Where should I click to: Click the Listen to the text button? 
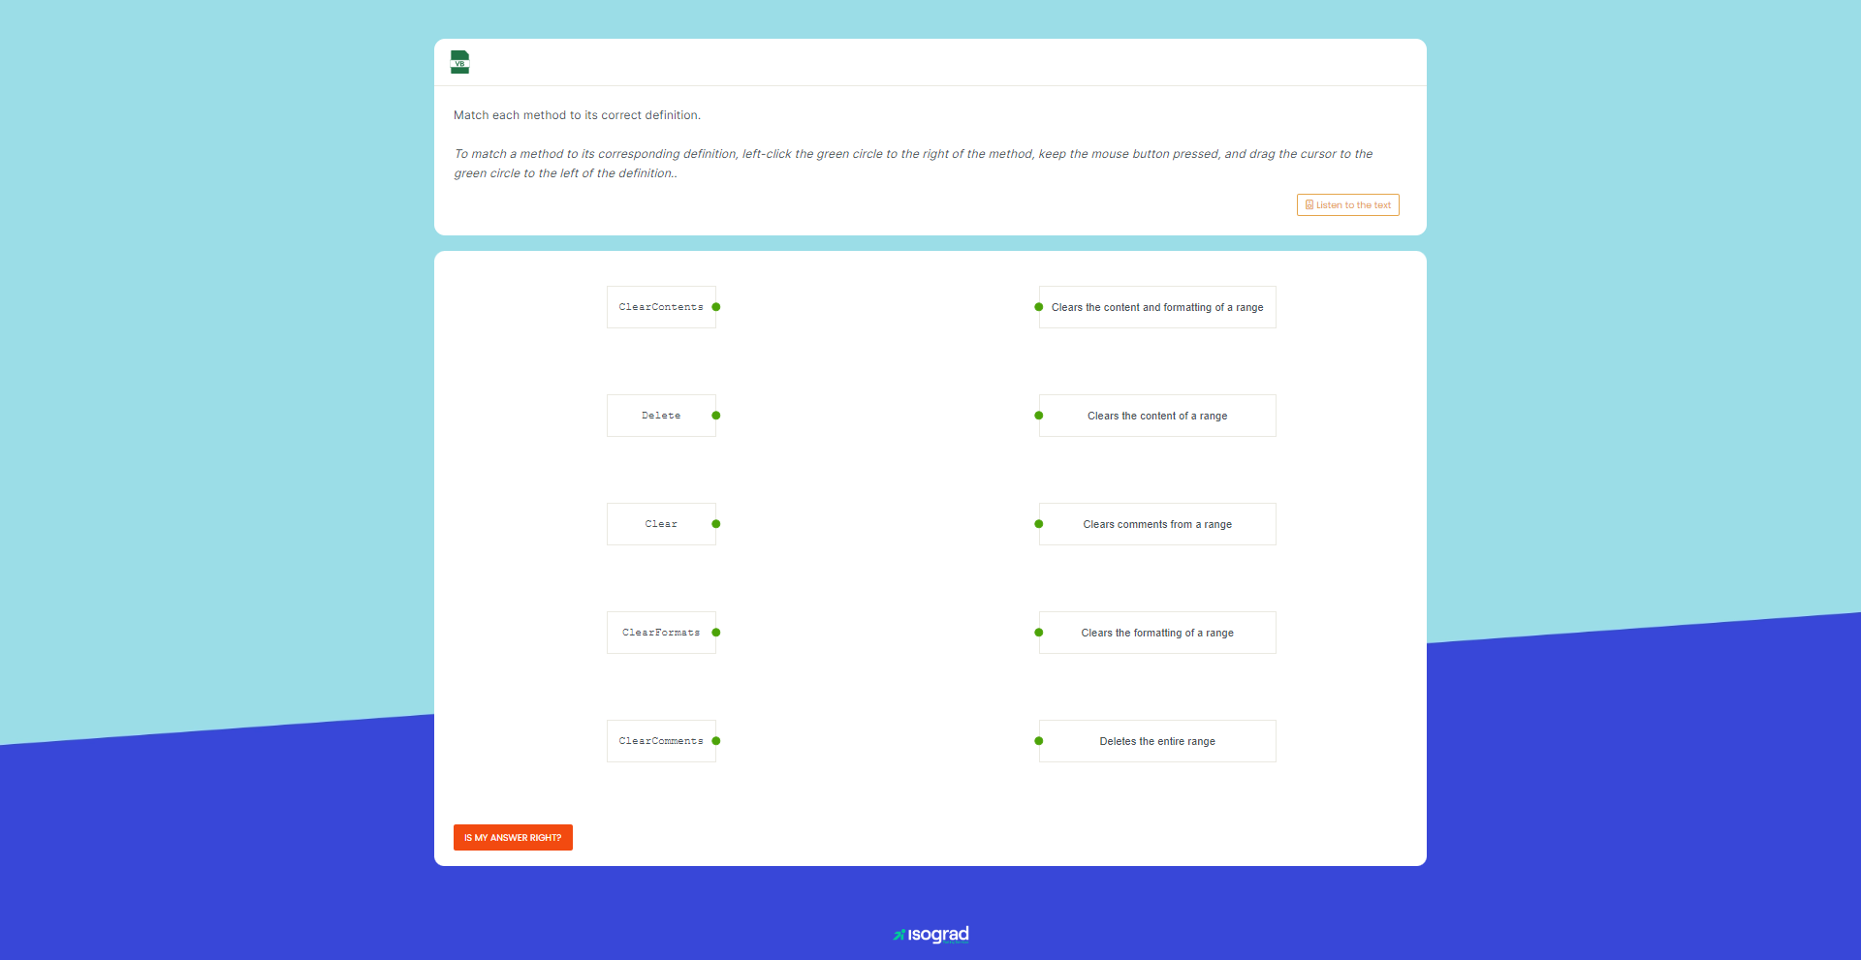point(1347,205)
